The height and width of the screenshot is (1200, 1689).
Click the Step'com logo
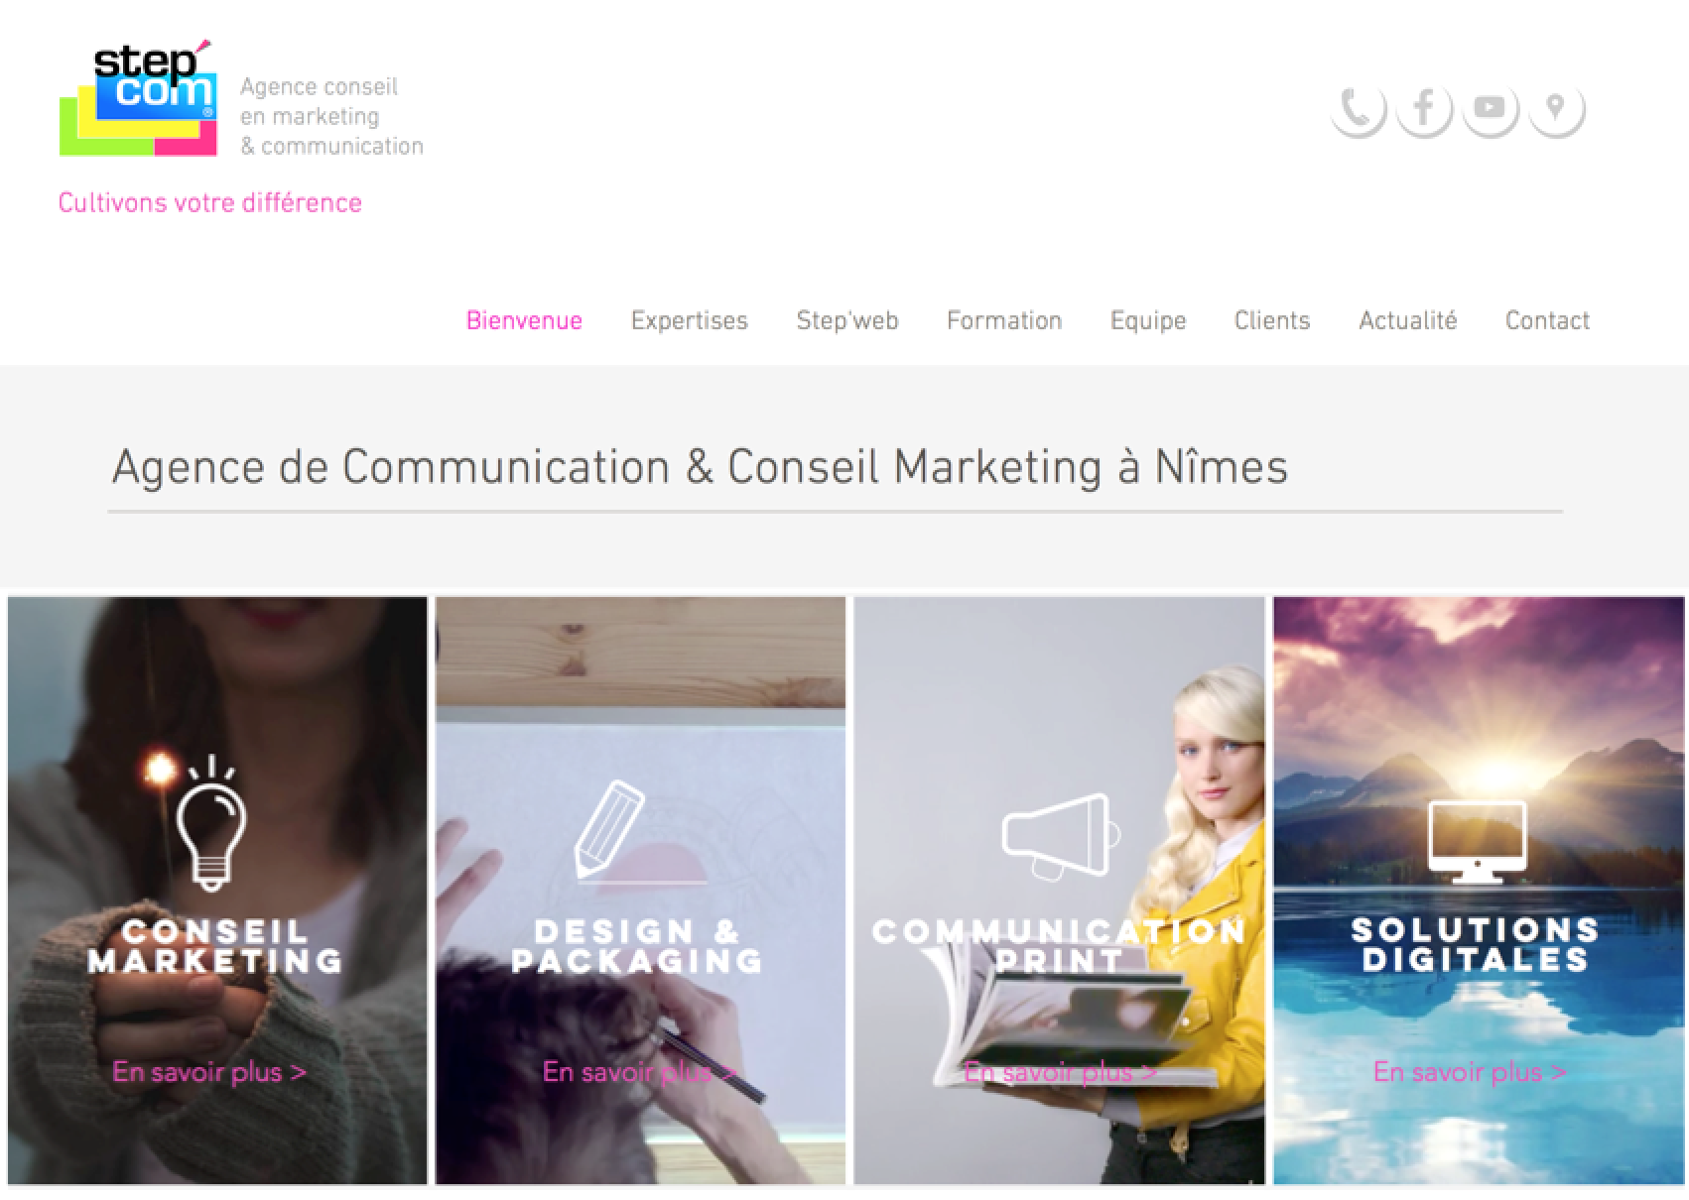[x=139, y=98]
